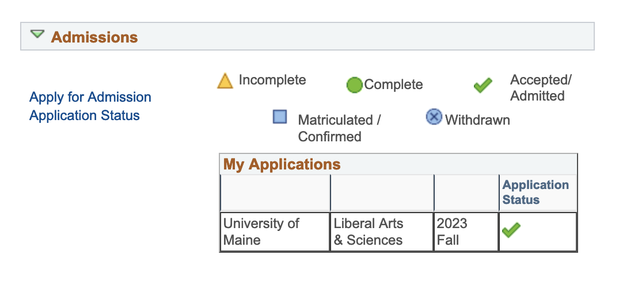This screenshot has height=293, width=638.
Task: Select the 2023 Fall term cell
Action: 466,232
